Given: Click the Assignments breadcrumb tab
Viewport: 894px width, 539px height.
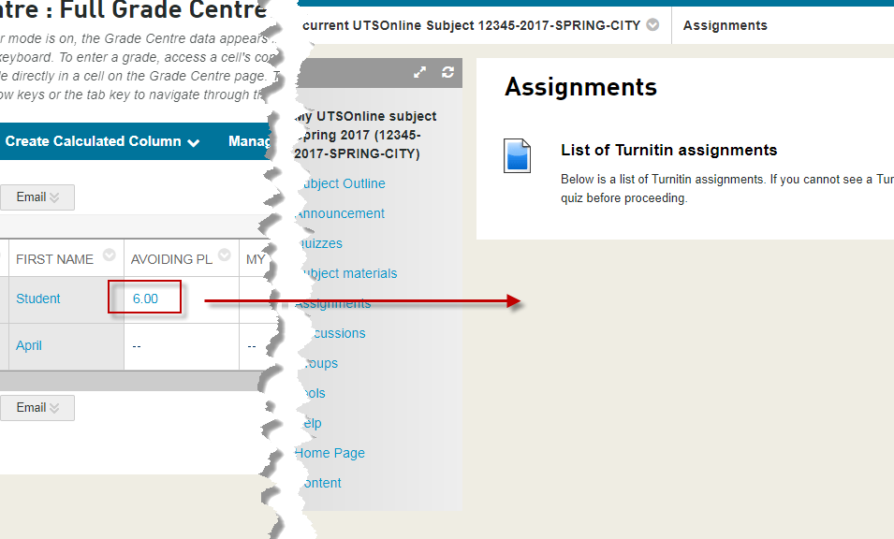Looking at the screenshot, I should coord(725,25).
